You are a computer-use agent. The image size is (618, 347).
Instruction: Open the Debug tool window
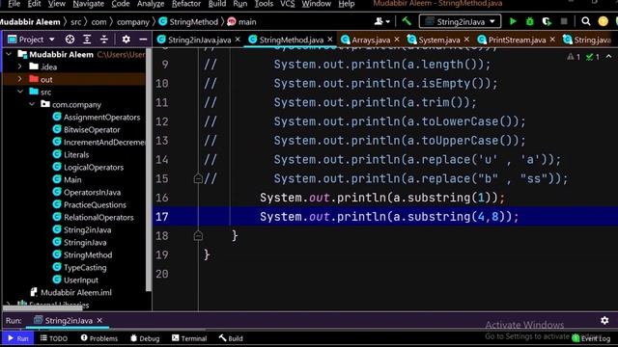coord(145,338)
